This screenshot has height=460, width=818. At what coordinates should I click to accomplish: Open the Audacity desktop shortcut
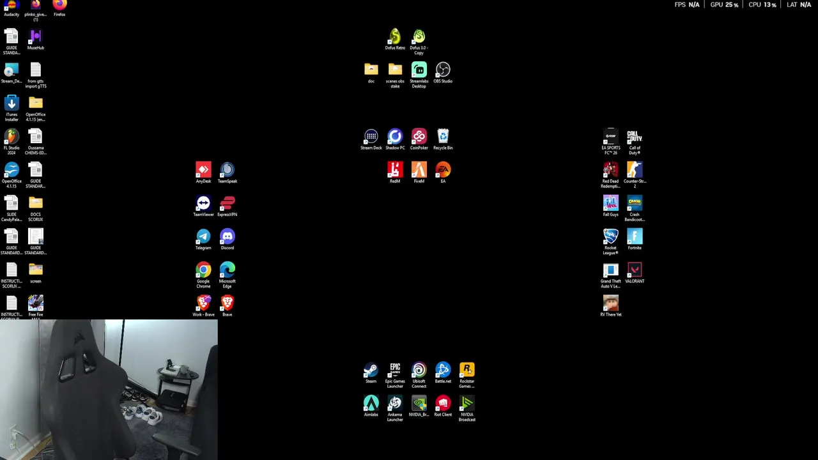12,8
